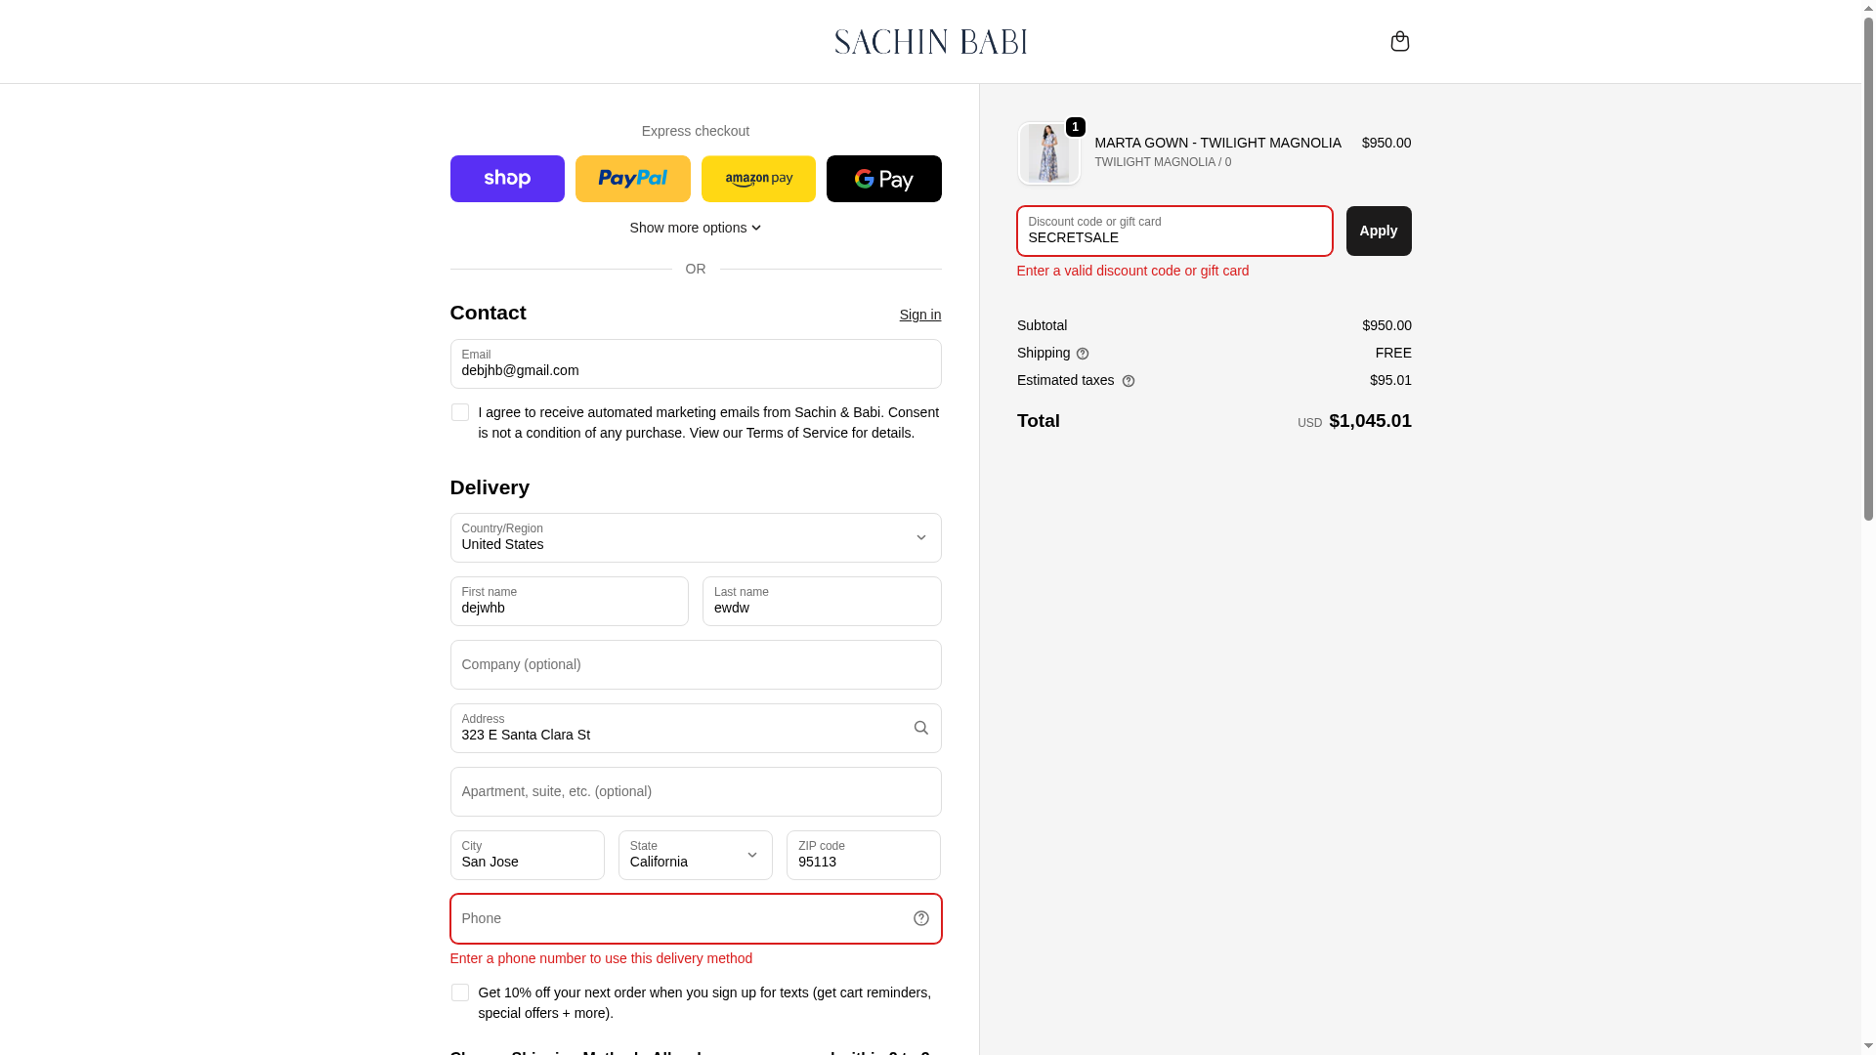Open the shopping bag cart icon

[1399, 41]
